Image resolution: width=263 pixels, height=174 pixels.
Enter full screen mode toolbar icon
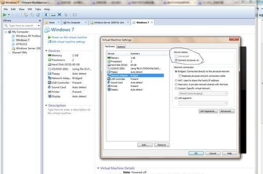point(59,15)
